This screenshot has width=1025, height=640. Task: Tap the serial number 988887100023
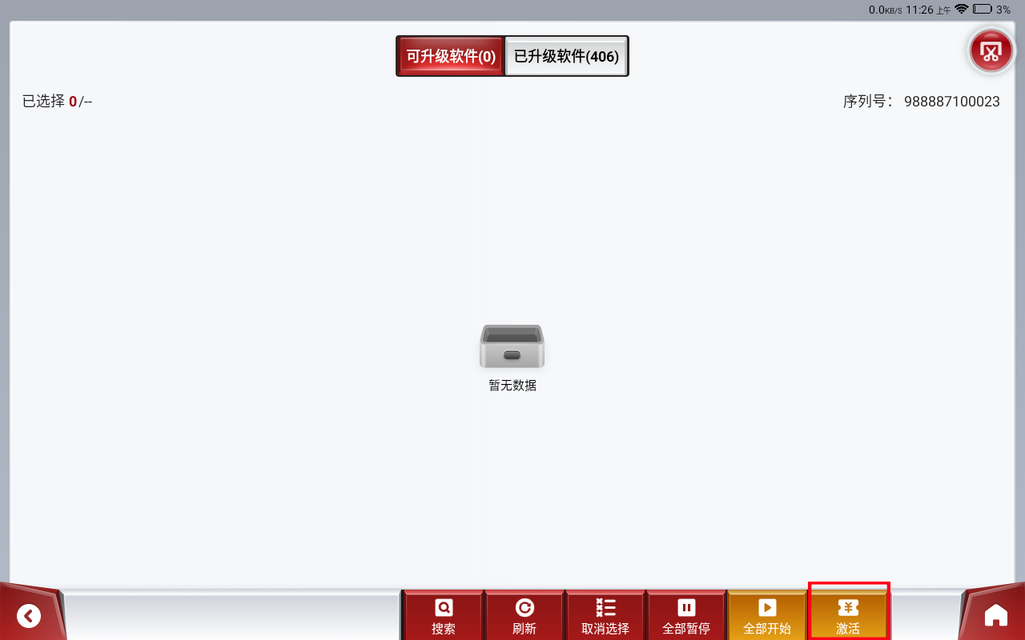tap(951, 102)
